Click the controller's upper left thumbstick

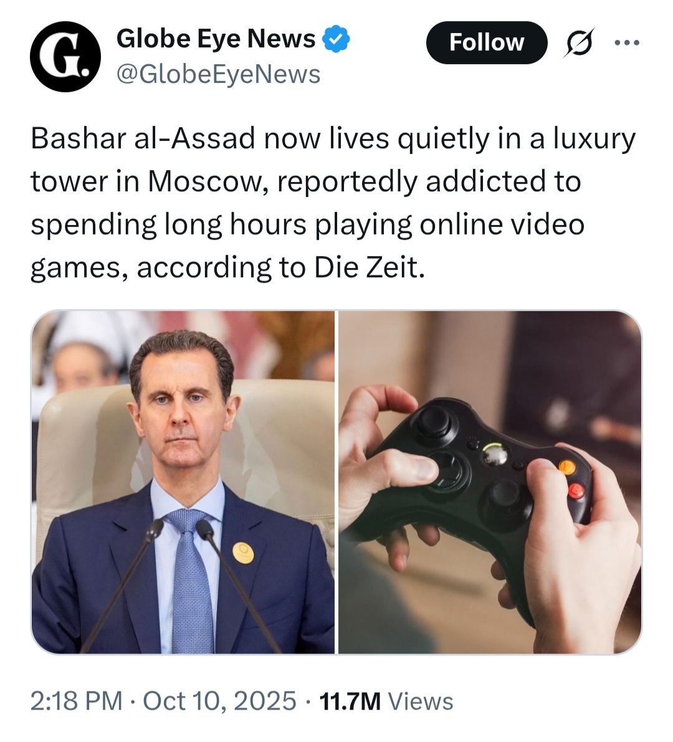tap(433, 422)
